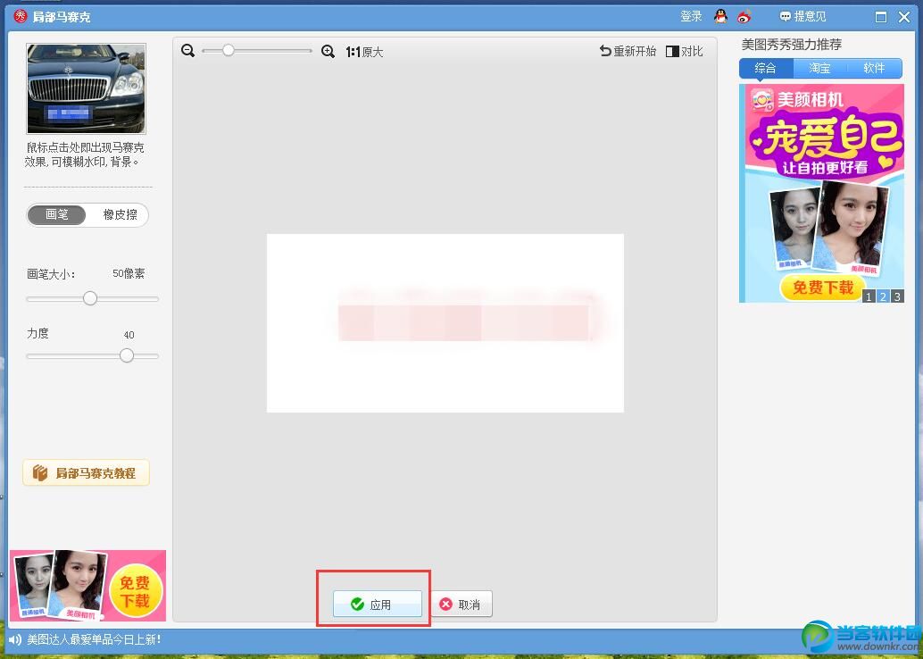Select the 画笔 brush mode
The height and width of the screenshot is (659, 923).
[x=57, y=214]
